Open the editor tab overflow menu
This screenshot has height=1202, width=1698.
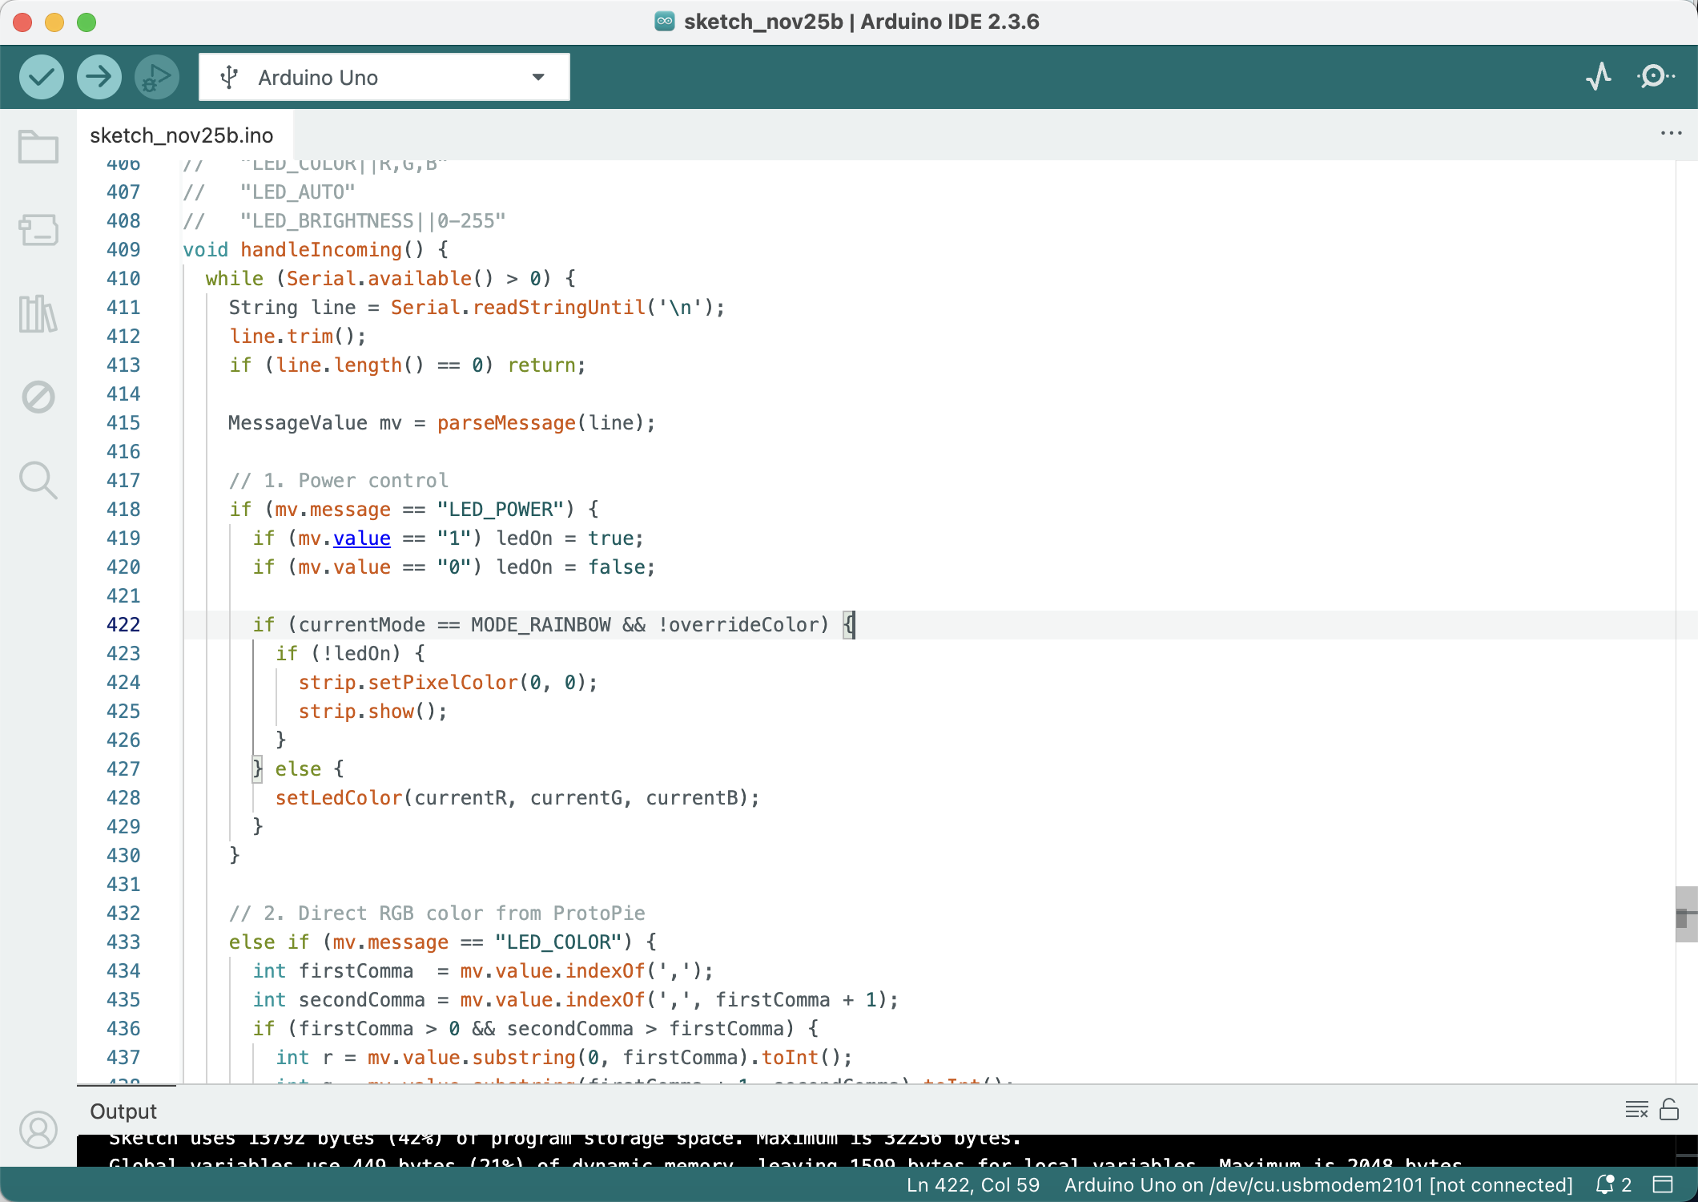[x=1672, y=133]
